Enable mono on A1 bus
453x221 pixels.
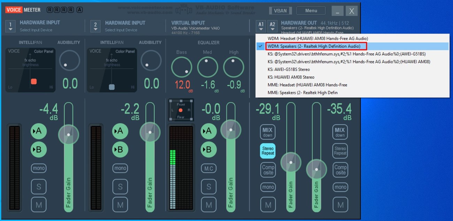pos(268,187)
